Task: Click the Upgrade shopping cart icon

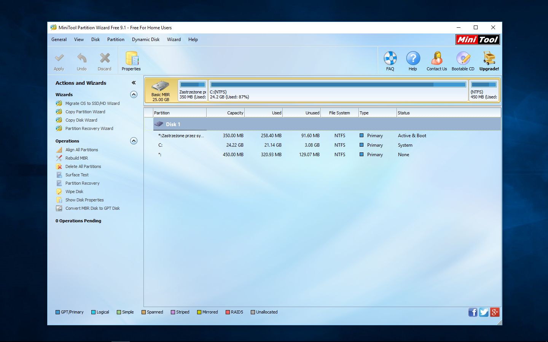Action: point(489,59)
